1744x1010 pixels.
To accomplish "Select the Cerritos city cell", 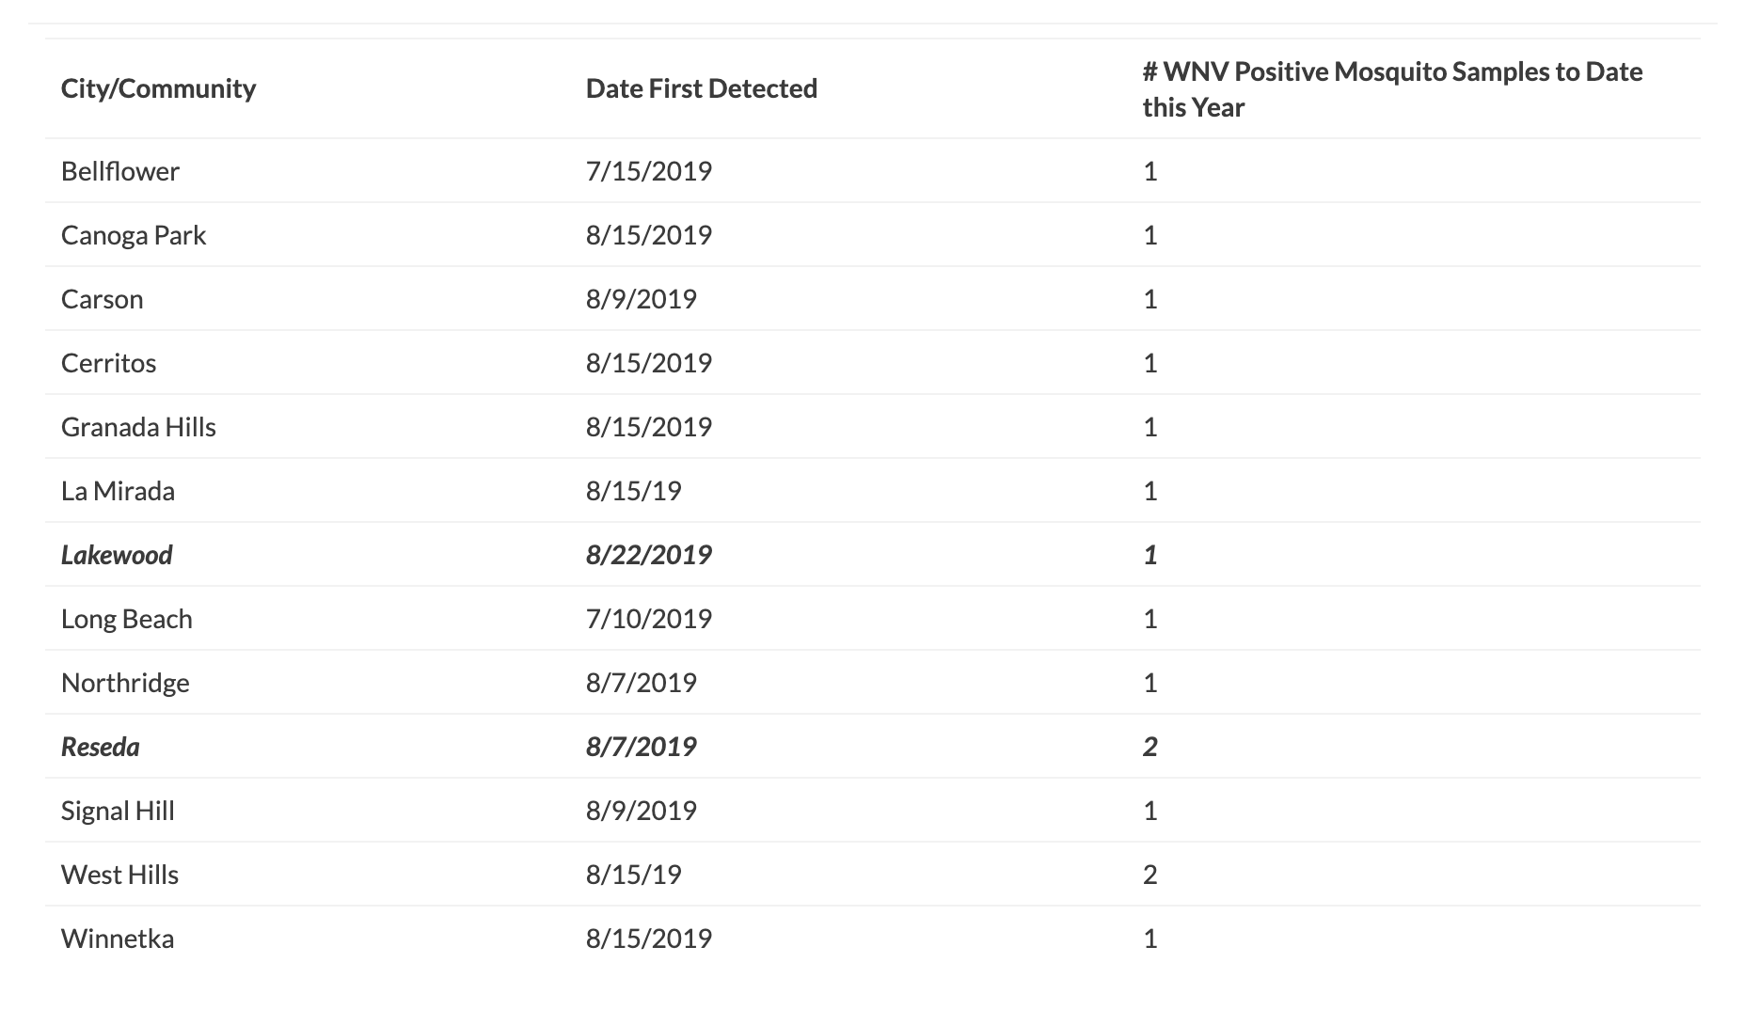I will click(x=108, y=363).
